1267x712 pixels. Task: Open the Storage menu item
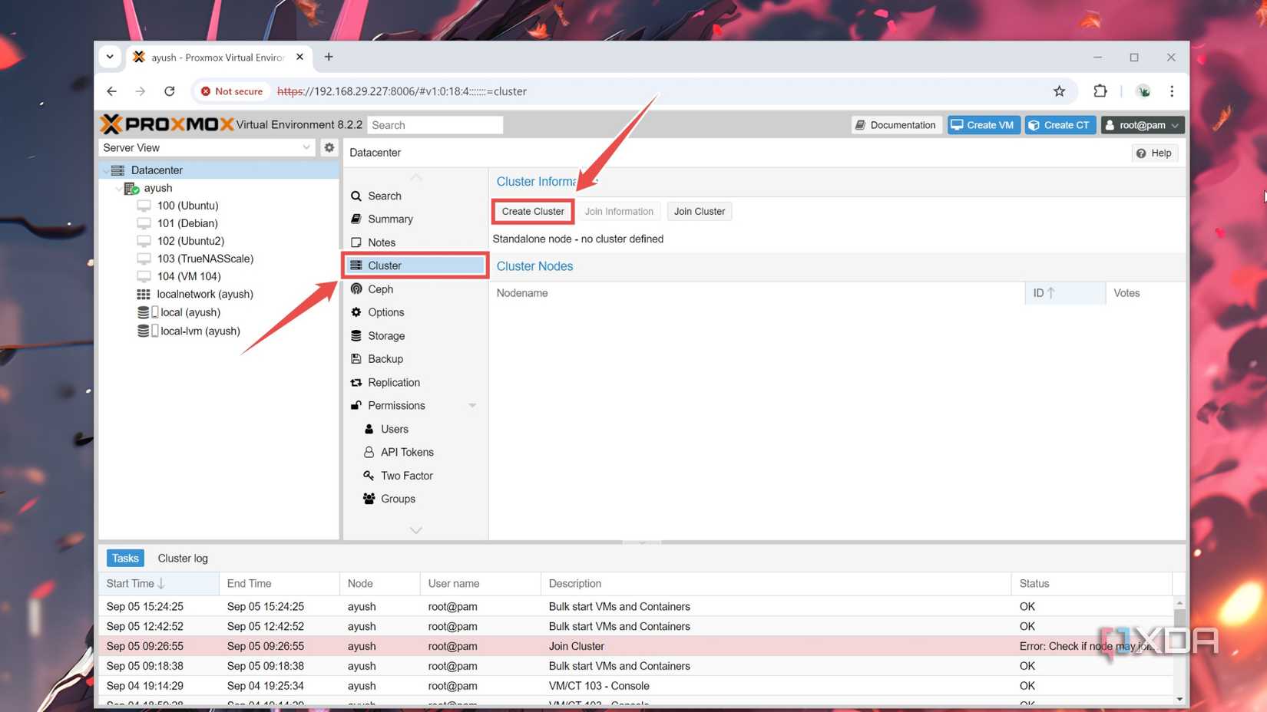pos(415,336)
